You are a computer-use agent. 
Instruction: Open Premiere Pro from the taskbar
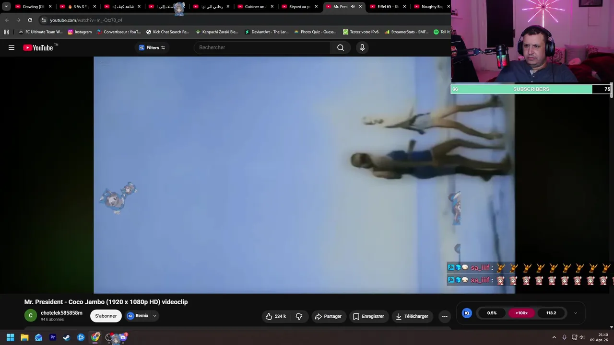click(53, 337)
